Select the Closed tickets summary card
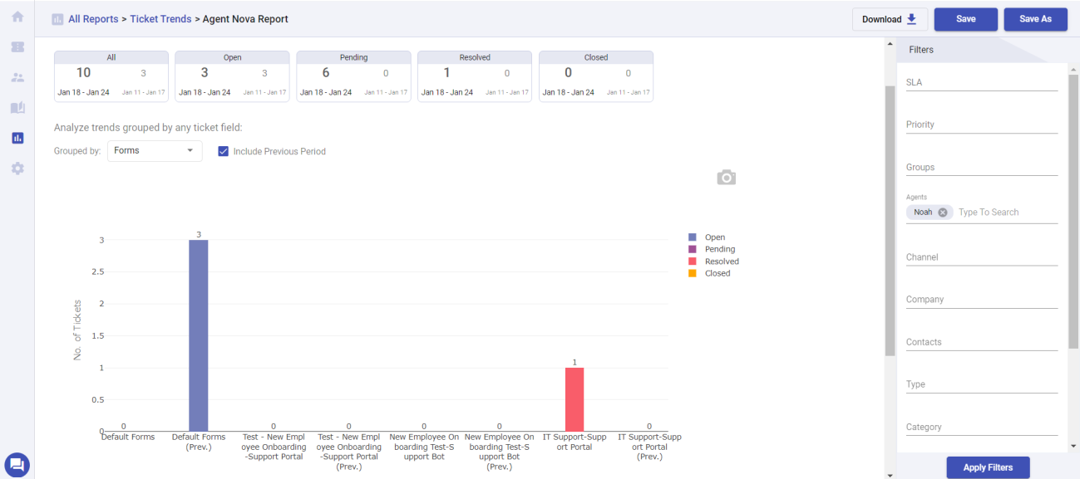Viewport: 1080px width, 479px height. 596,76
